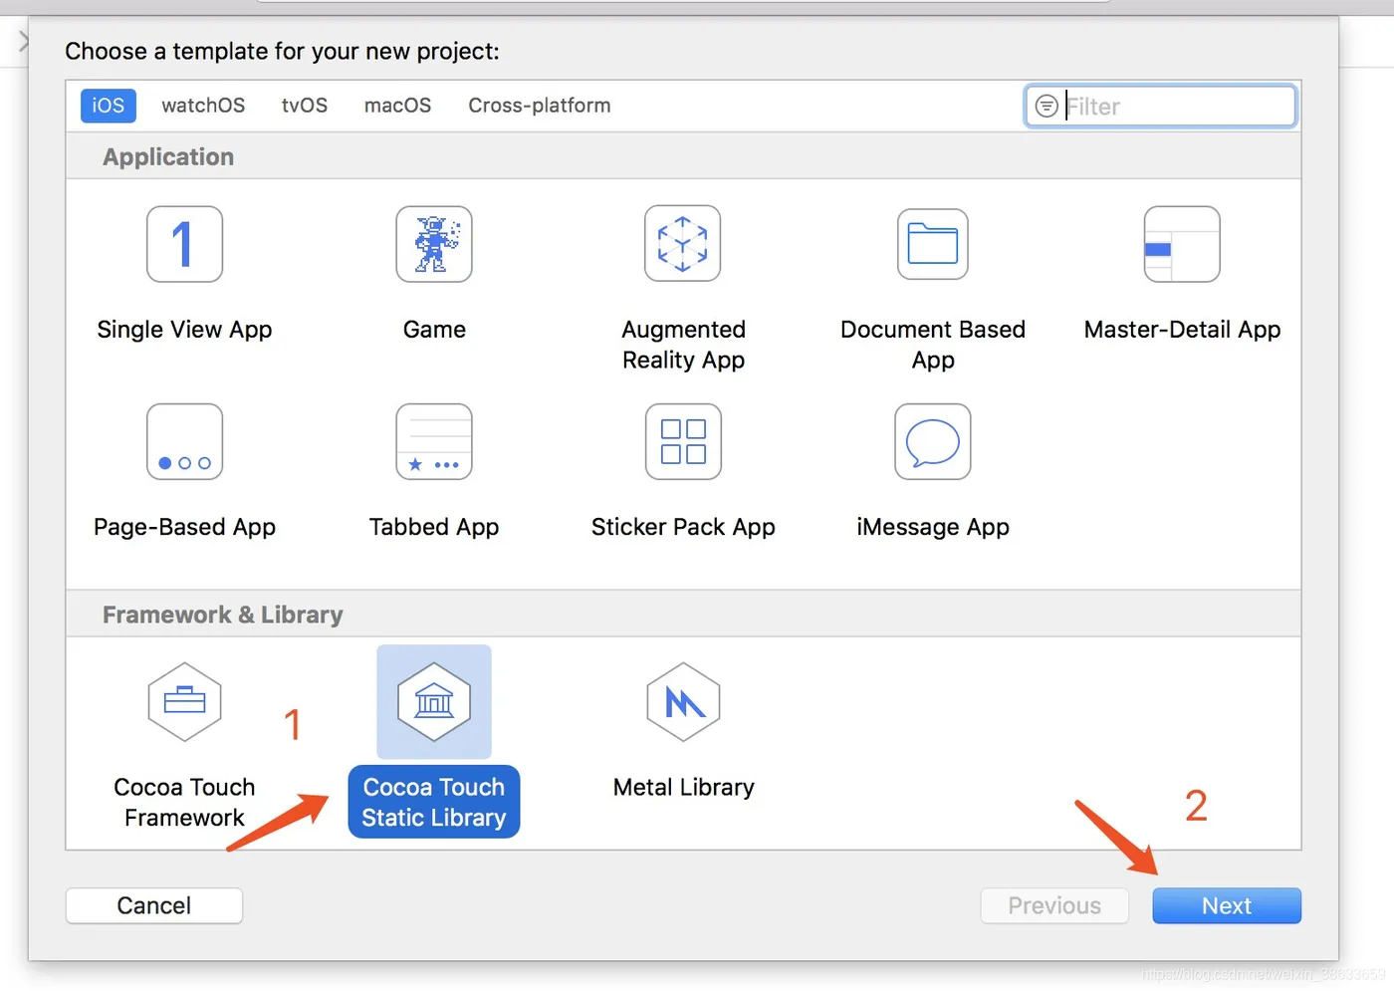Click the greyed-out Previous button
Viewport: 1394px width, 991px height.
(x=1054, y=905)
